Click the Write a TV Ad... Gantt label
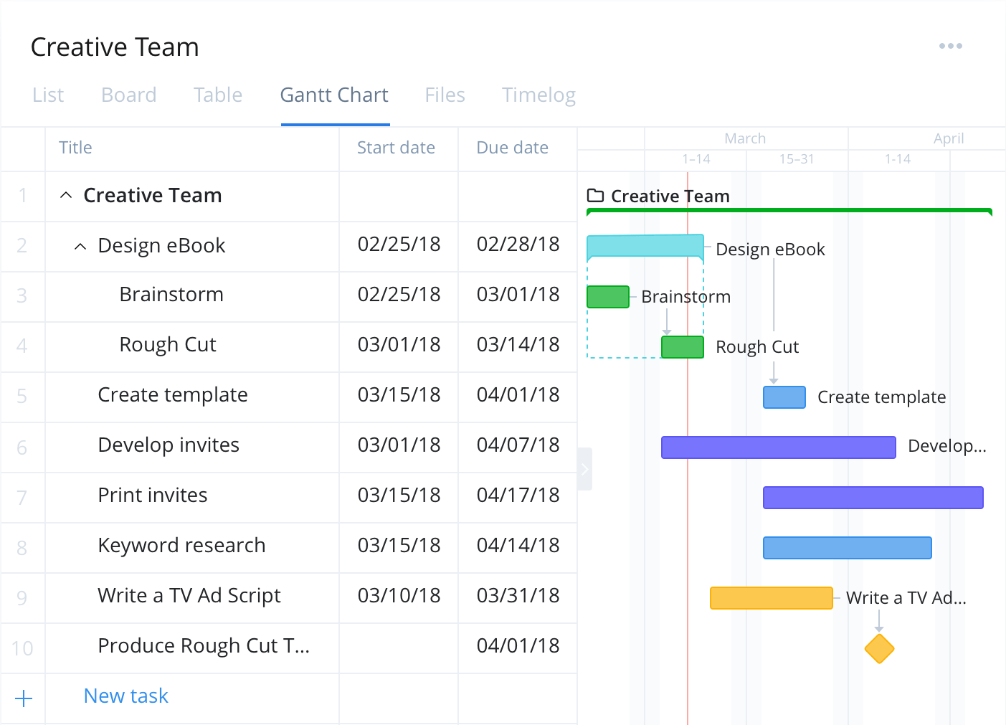The height and width of the screenshot is (725, 1006). click(906, 598)
